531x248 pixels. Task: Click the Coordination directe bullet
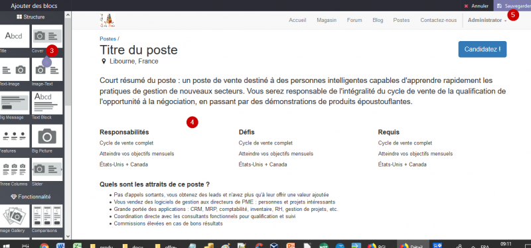coord(204,217)
